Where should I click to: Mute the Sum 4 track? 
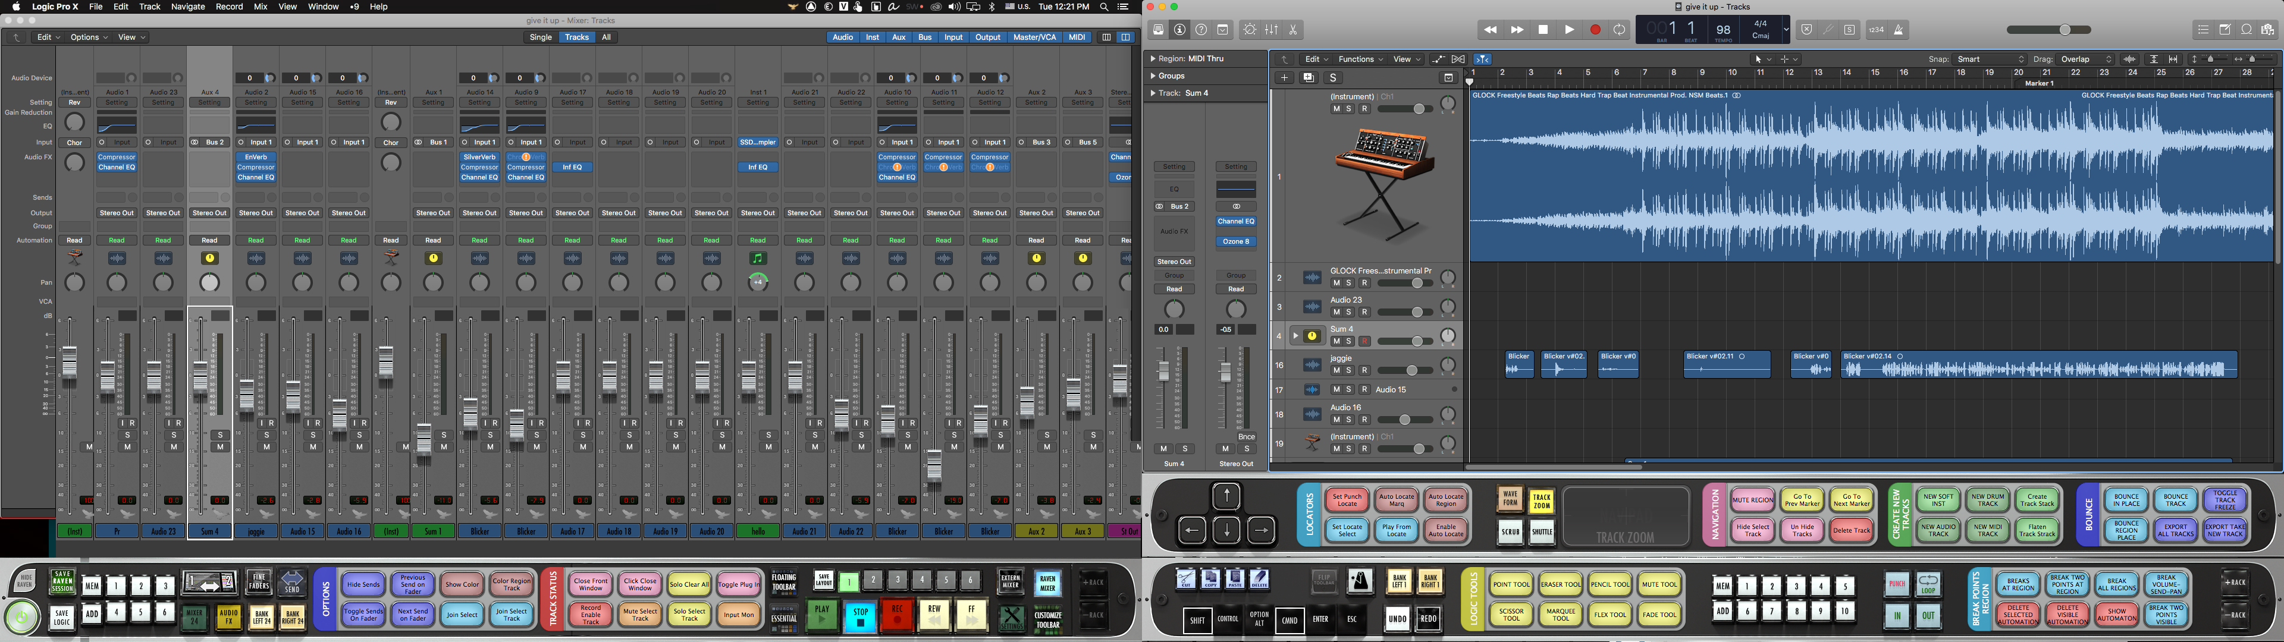pyautogui.click(x=1336, y=341)
